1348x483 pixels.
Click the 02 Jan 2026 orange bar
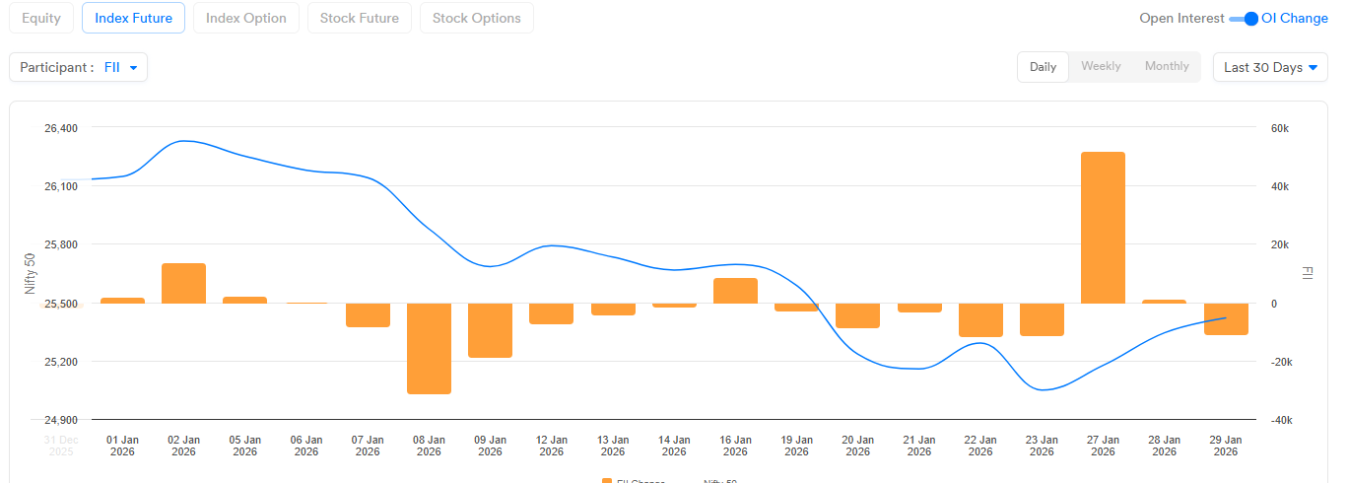tap(183, 283)
